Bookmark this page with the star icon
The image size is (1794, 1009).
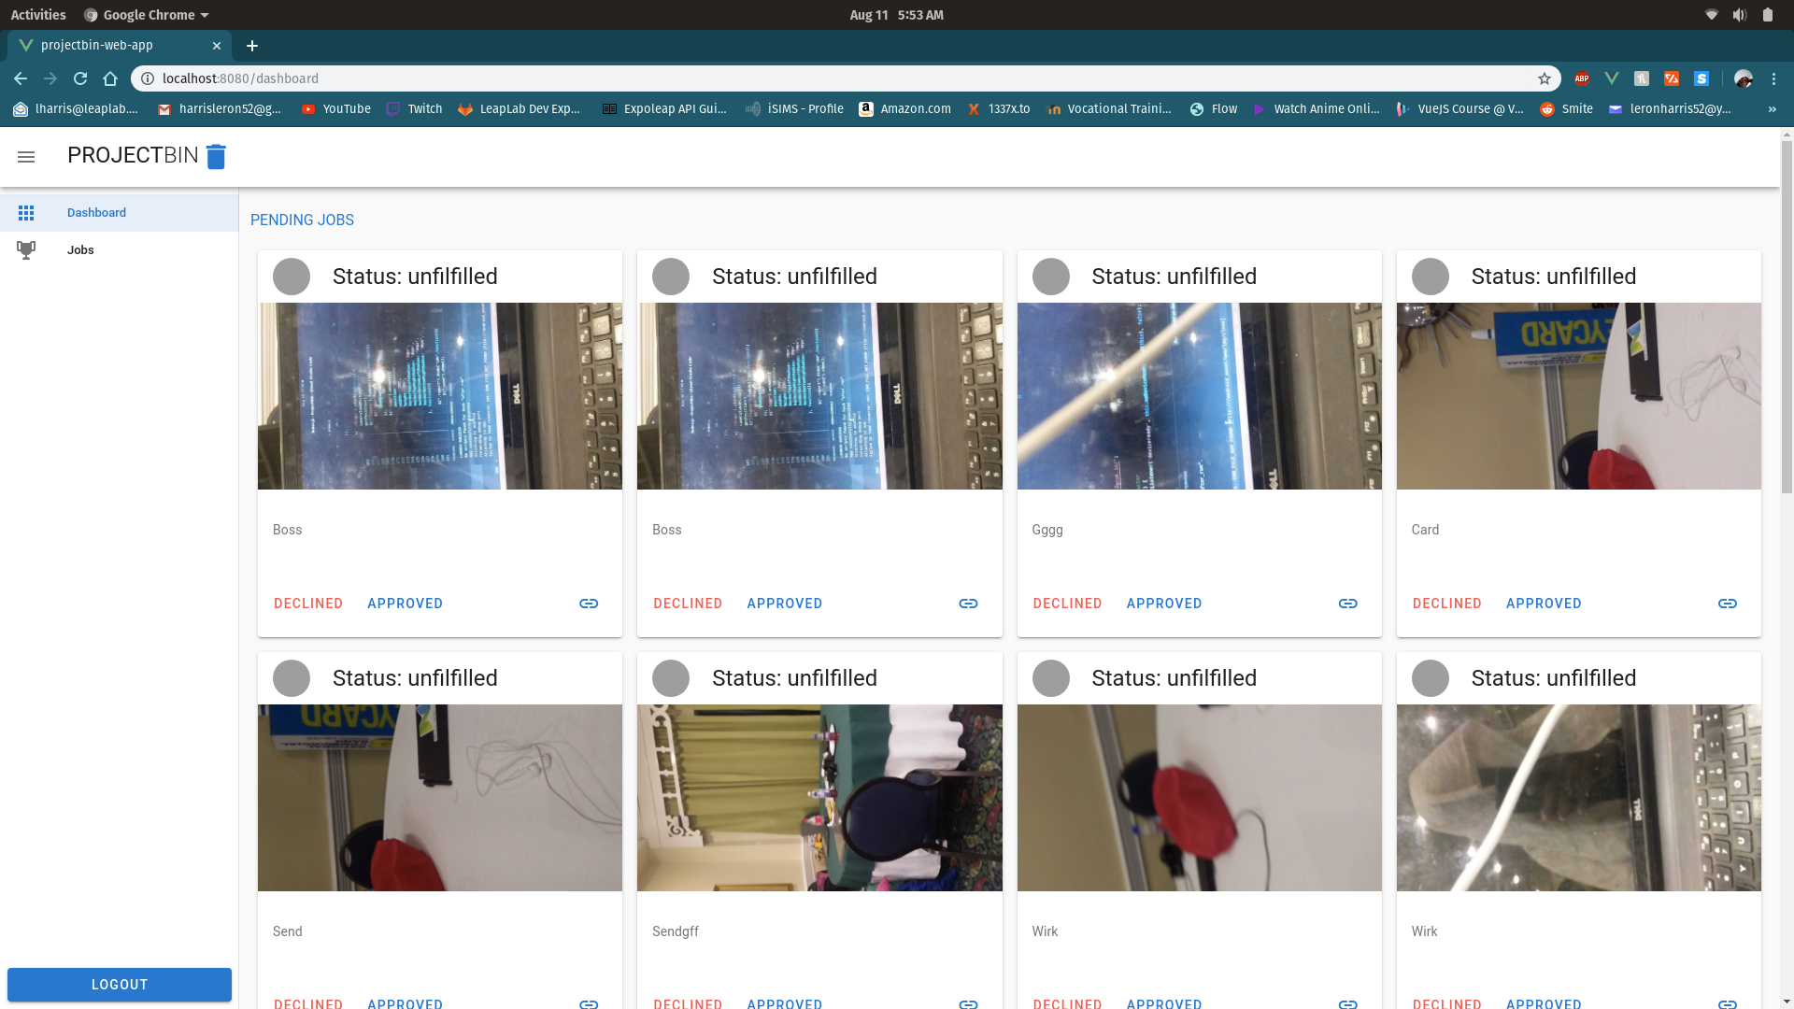tap(1545, 78)
